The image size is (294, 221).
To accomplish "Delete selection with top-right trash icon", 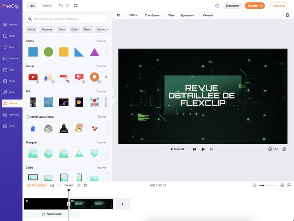I will (287, 15).
